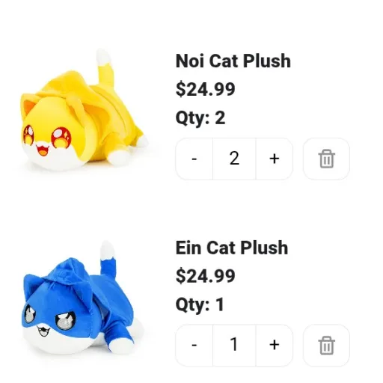Decrease Noi Cat Plush quantity with minus
Viewport: 383px width, 383px height.
pos(194,159)
